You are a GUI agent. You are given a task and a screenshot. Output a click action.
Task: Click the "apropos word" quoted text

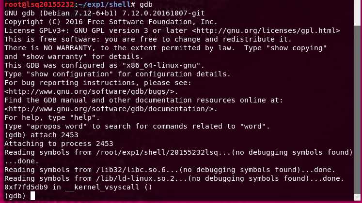[x=57, y=126]
